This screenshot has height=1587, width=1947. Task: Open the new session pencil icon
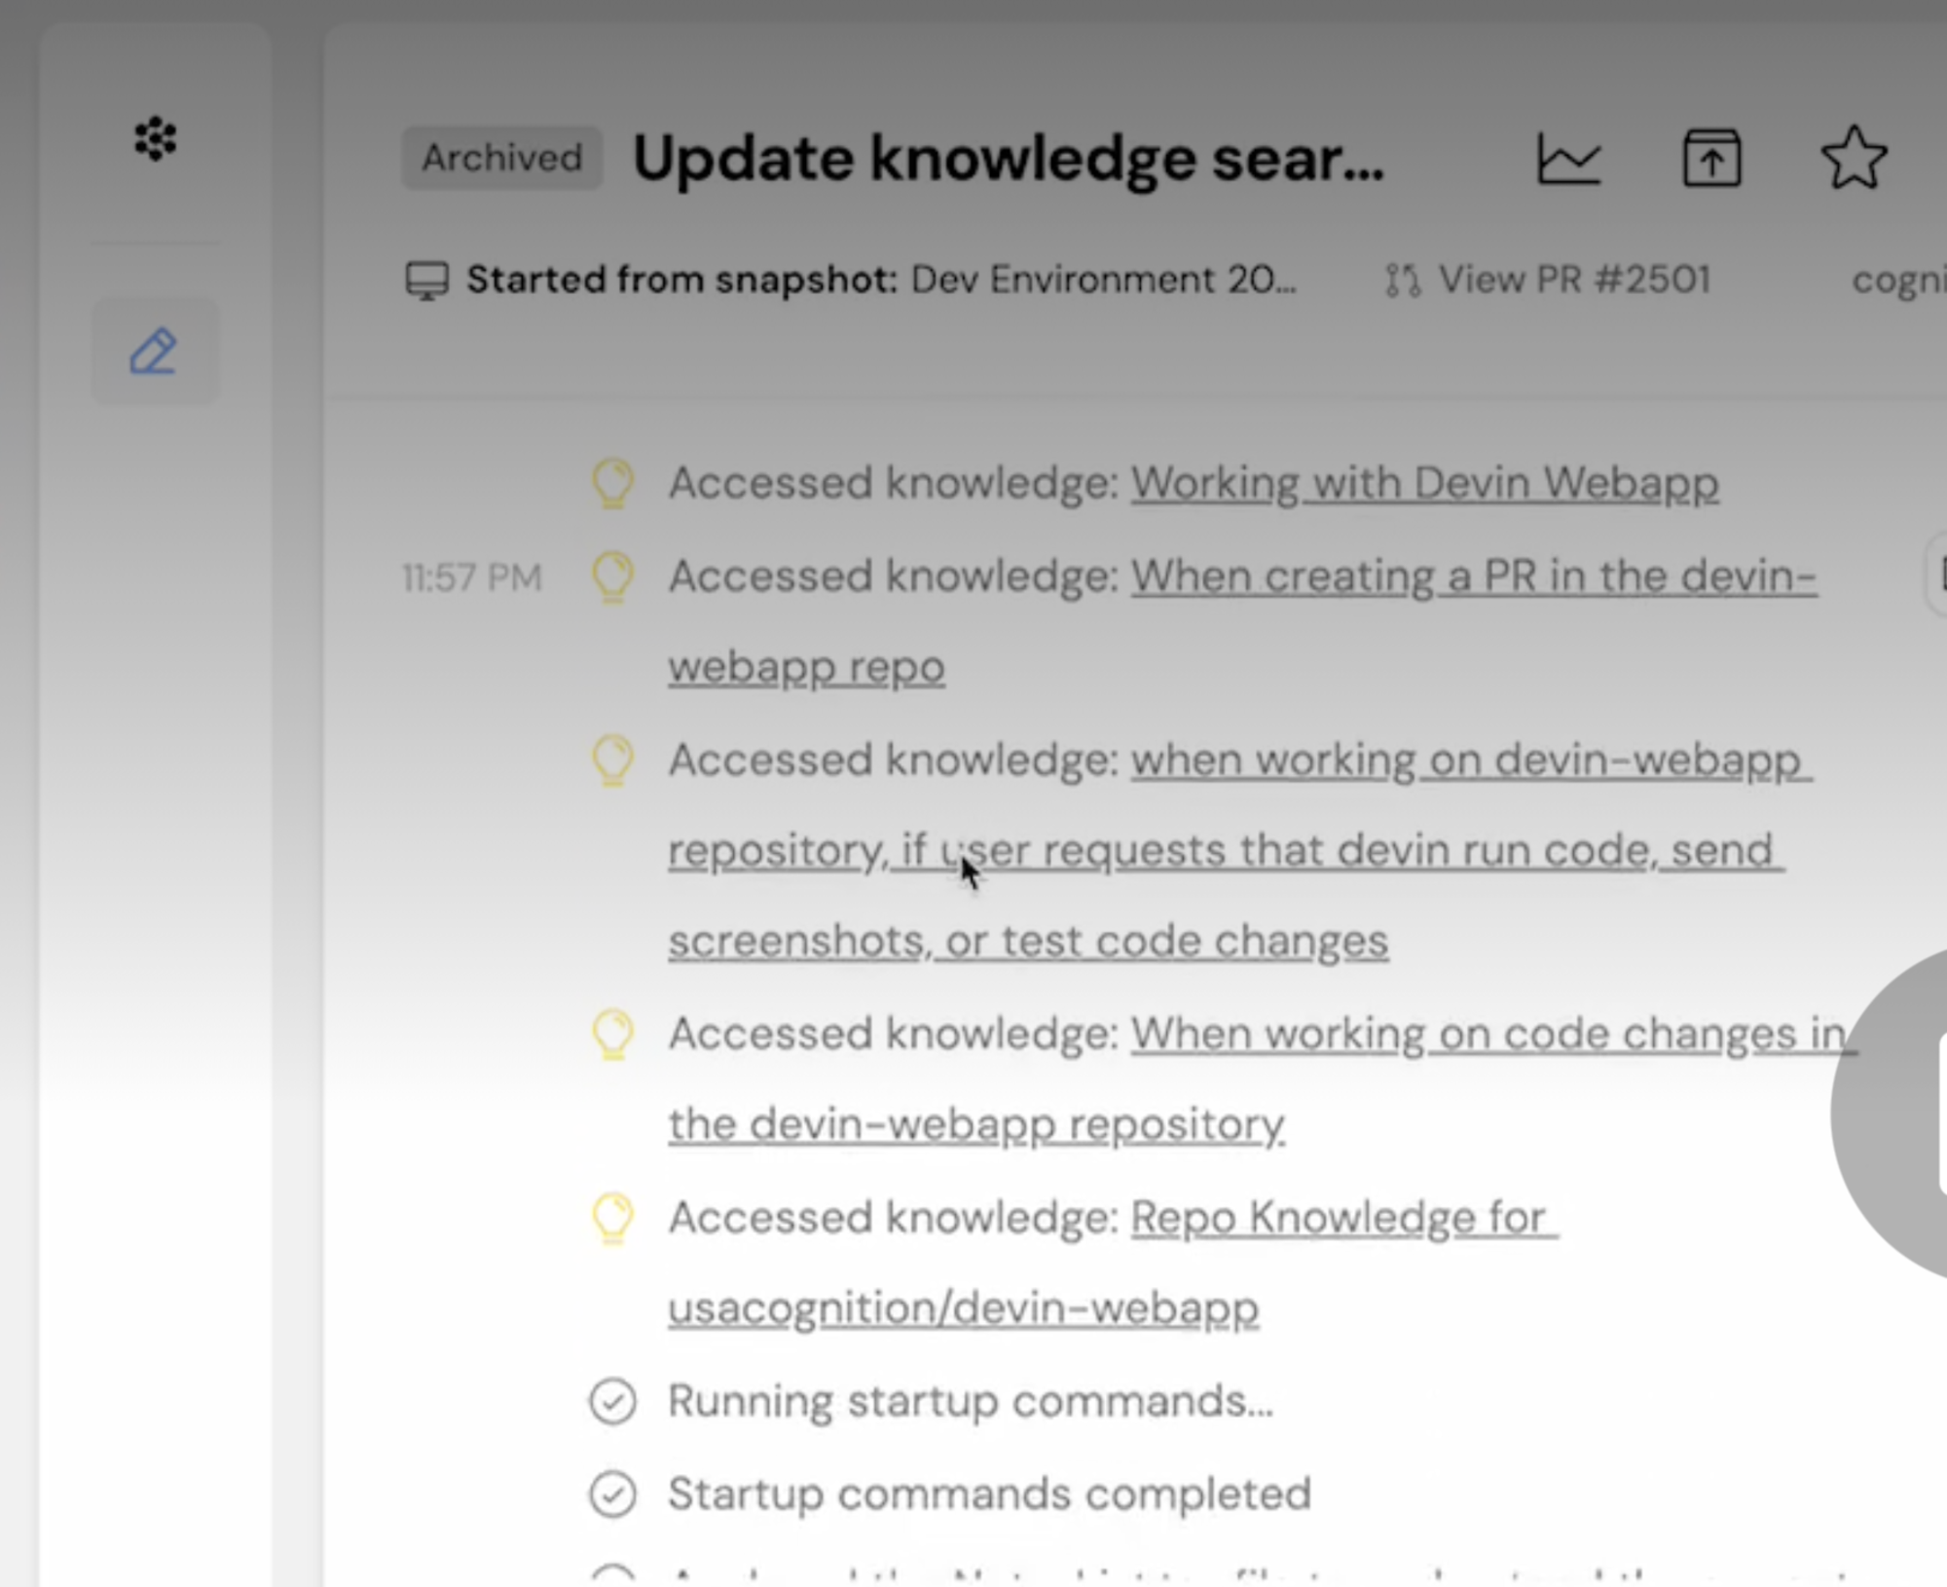tap(154, 351)
